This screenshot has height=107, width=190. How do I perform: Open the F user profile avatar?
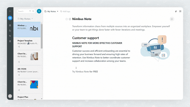click(x=10, y=96)
